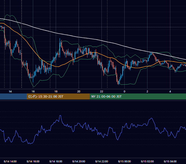Click the '4' hour axis label

(x=170, y=92)
